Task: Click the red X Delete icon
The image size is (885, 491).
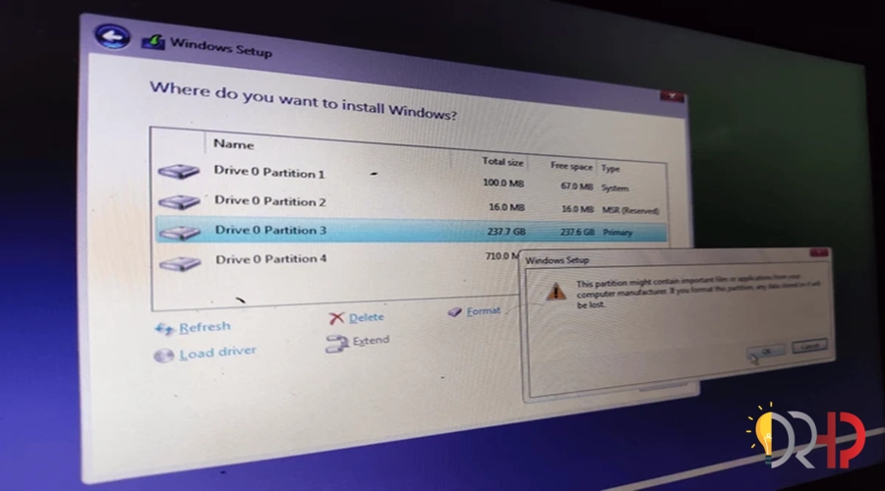Action: [x=336, y=318]
